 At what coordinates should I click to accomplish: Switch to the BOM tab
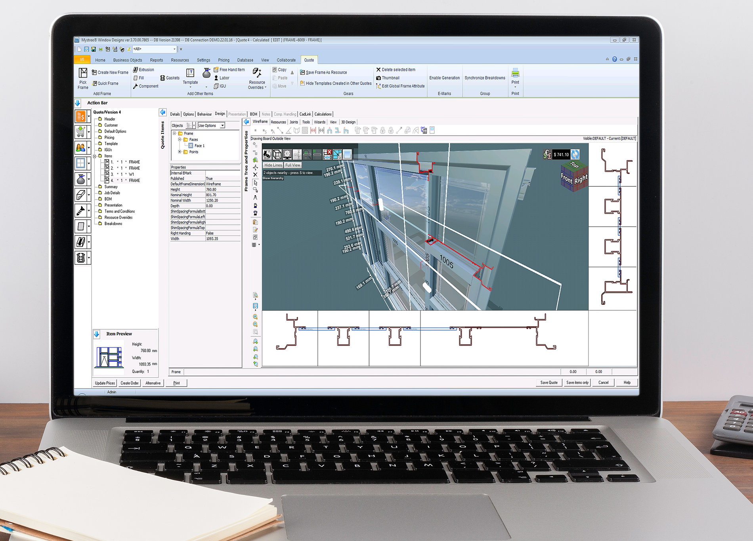[x=254, y=114]
